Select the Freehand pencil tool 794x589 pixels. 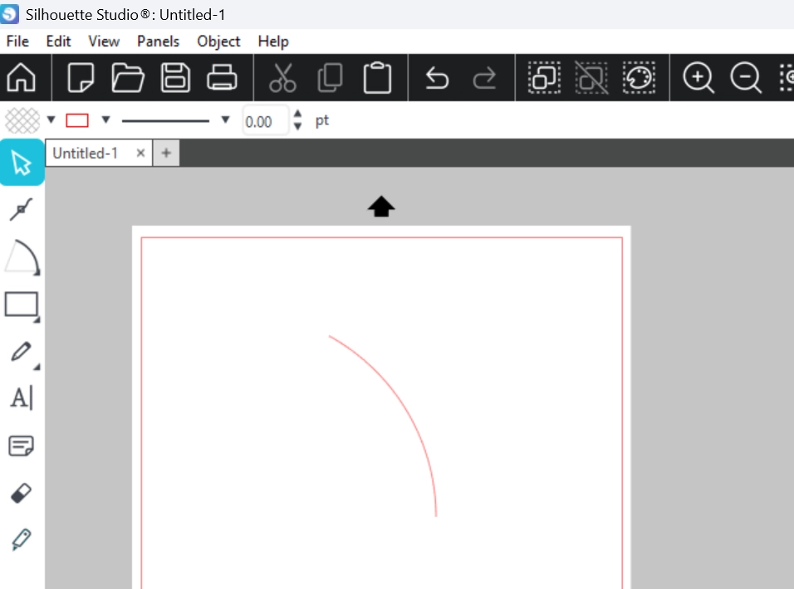[x=22, y=351]
